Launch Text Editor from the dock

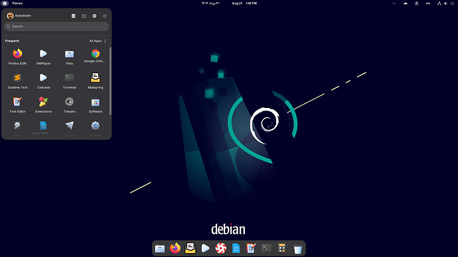[251, 248]
